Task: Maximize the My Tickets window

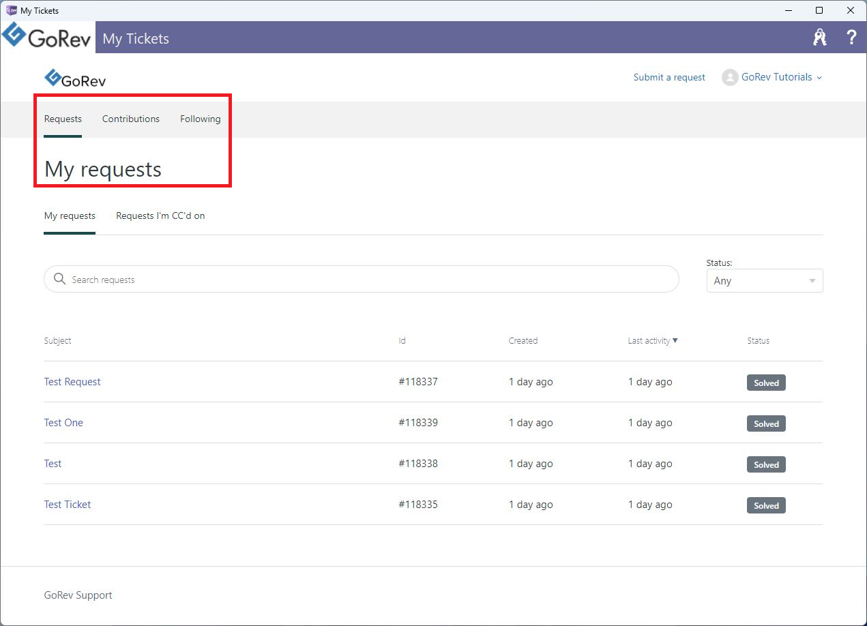Action: pyautogui.click(x=819, y=10)
